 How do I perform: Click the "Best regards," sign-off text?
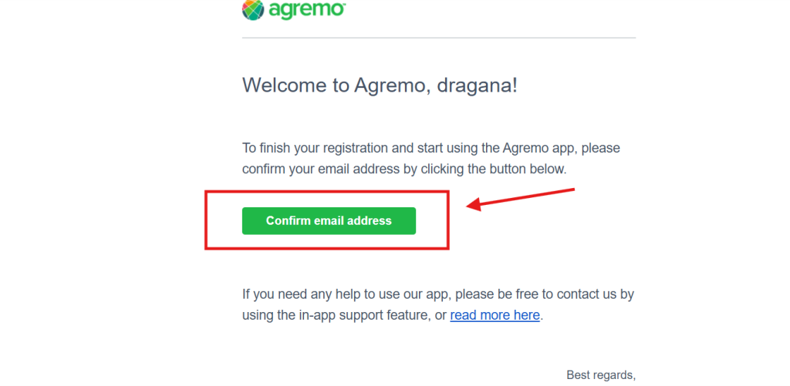pyautogui.click(x=601, y=375)
